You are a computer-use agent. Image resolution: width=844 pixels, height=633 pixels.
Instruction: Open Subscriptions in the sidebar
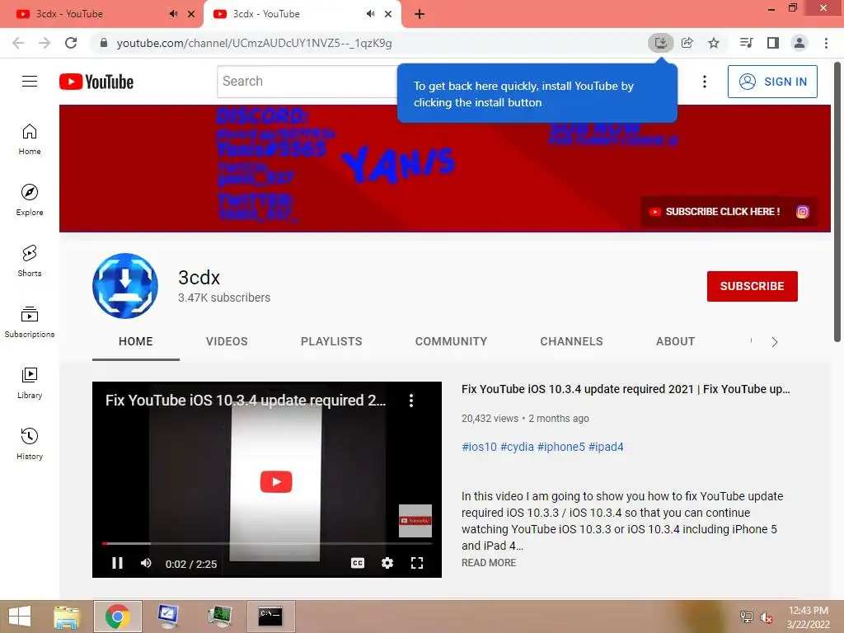[30, 322]
